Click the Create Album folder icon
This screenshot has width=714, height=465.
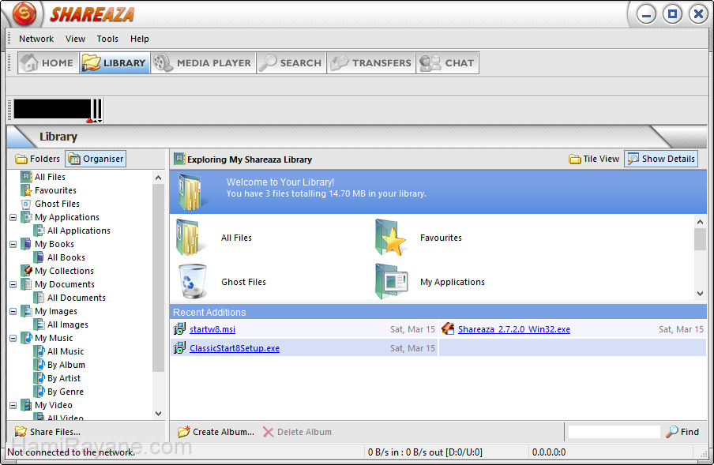coord(183,431)
